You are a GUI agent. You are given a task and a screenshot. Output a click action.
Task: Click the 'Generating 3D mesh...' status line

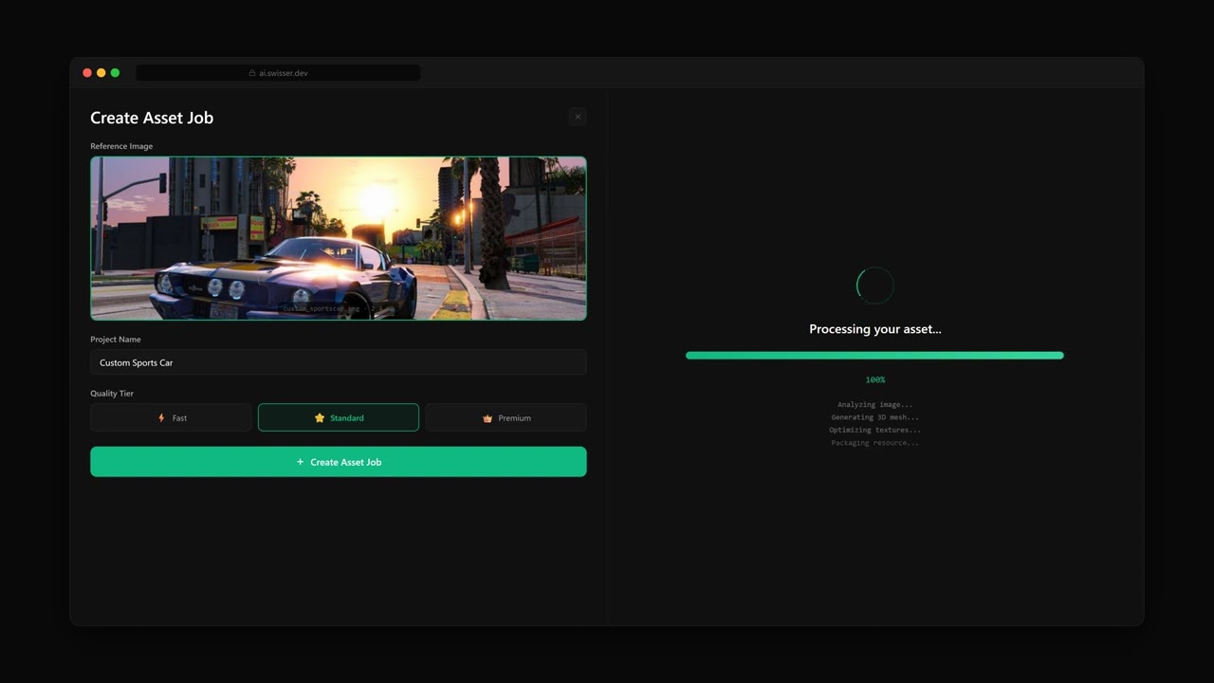click(874, 417)
